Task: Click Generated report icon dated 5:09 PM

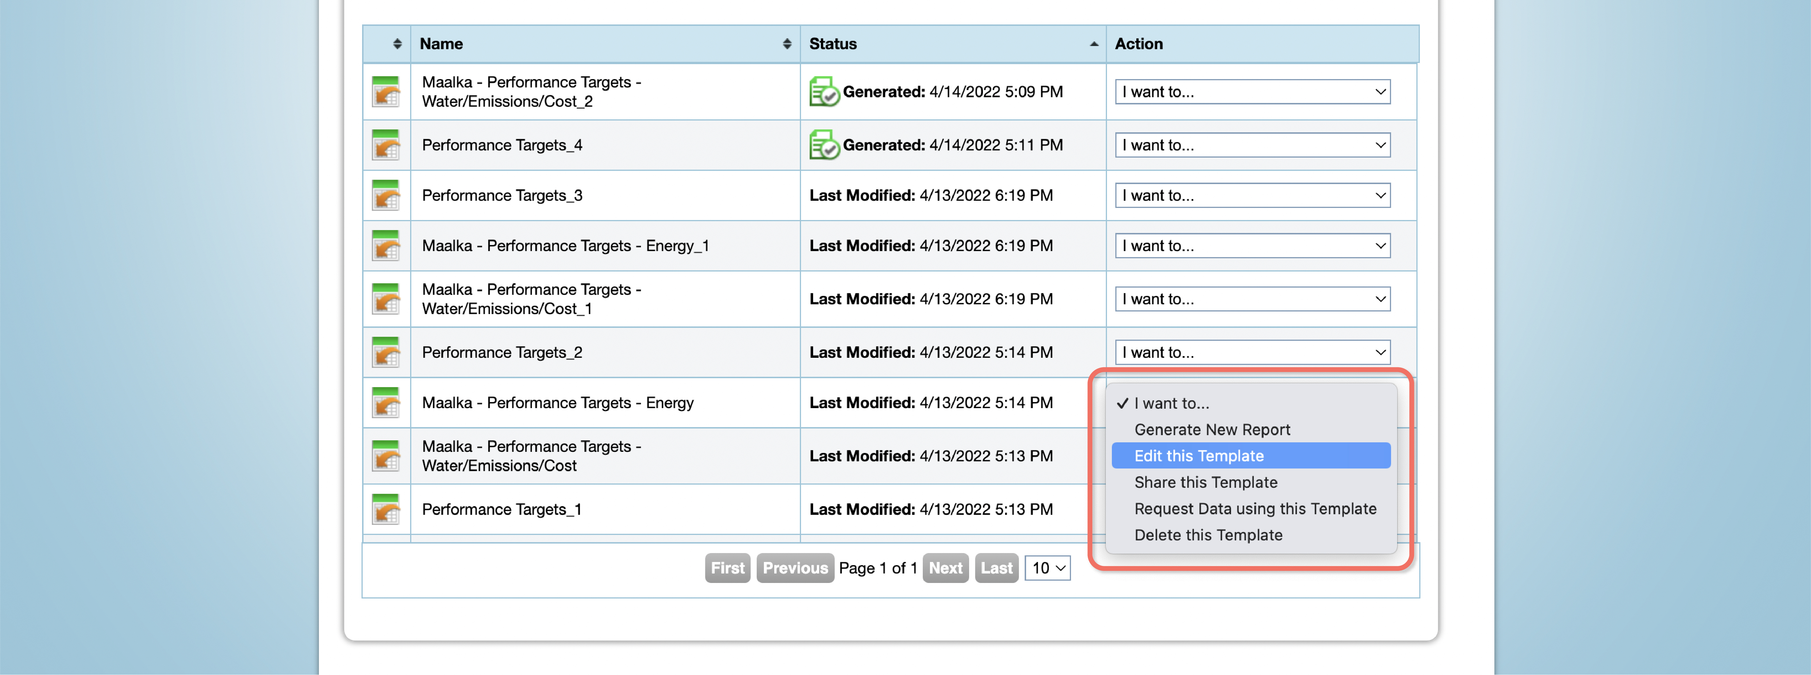Action: pyautogui.click(x=824, y=92)
